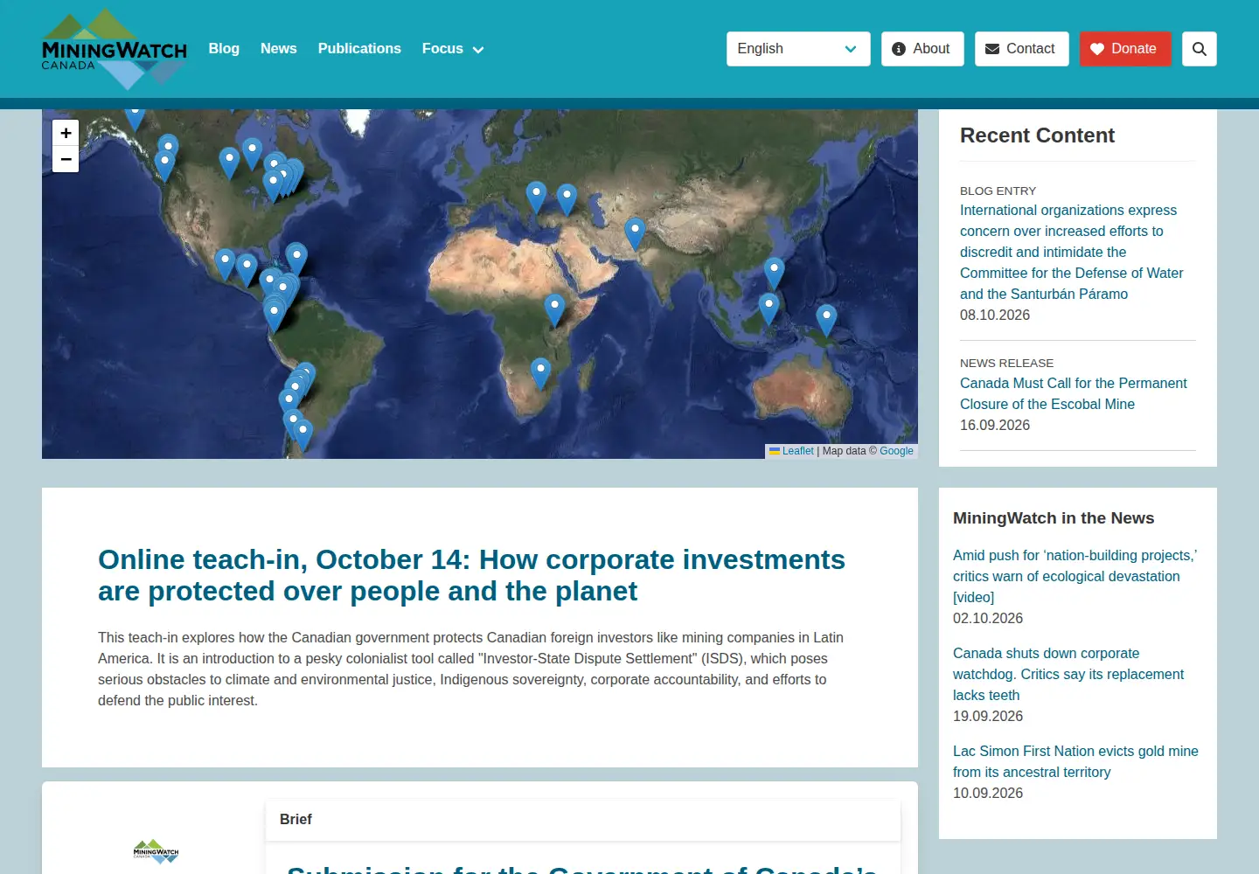The image size is (1259, 874).
Task: Click the Contact button
Action: coord(1021,49)
